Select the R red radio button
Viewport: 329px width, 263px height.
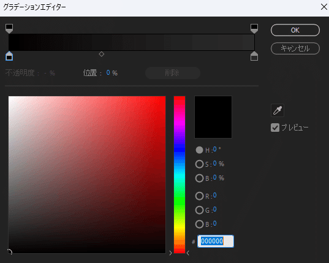click(x=199, y=196)
